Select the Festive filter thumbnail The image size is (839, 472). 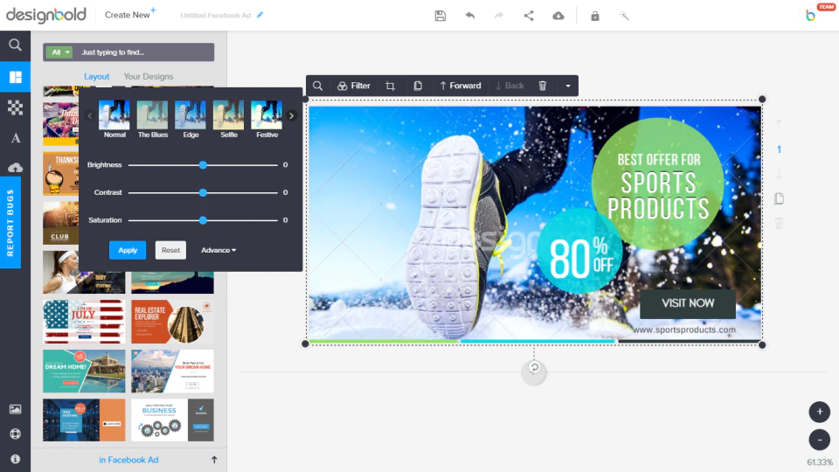coord(267,119)
